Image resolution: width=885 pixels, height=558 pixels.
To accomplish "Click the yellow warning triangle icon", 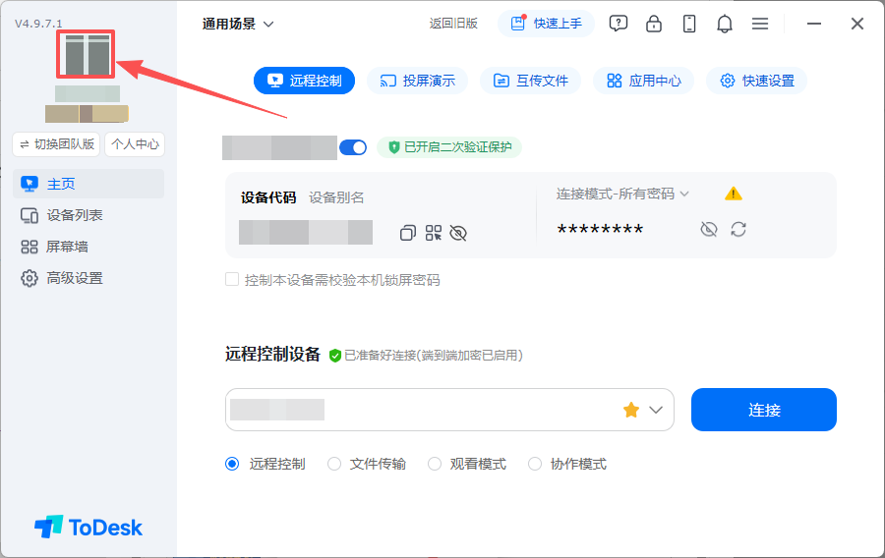I will pos(734,194).
